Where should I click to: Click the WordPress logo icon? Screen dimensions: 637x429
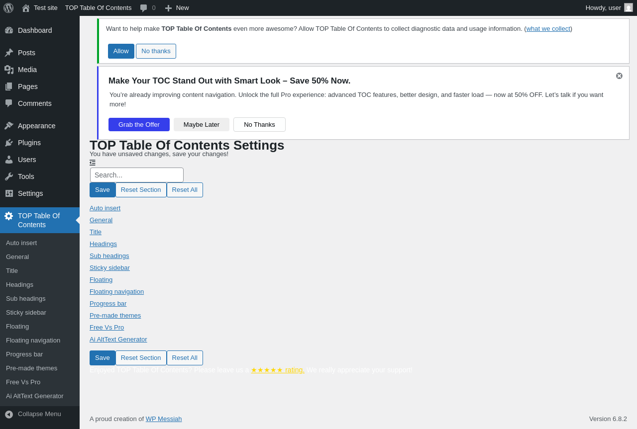8,8
